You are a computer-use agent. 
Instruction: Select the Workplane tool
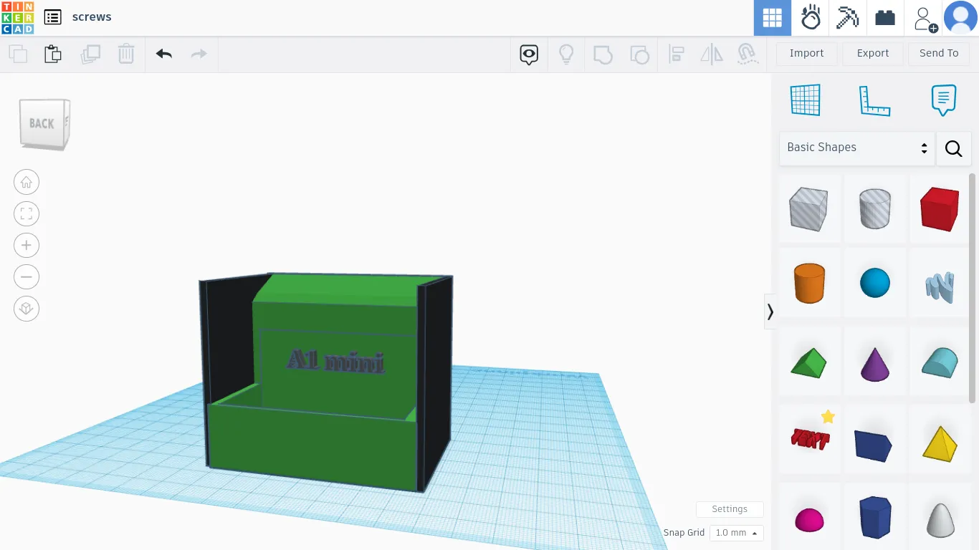[806, 100]
